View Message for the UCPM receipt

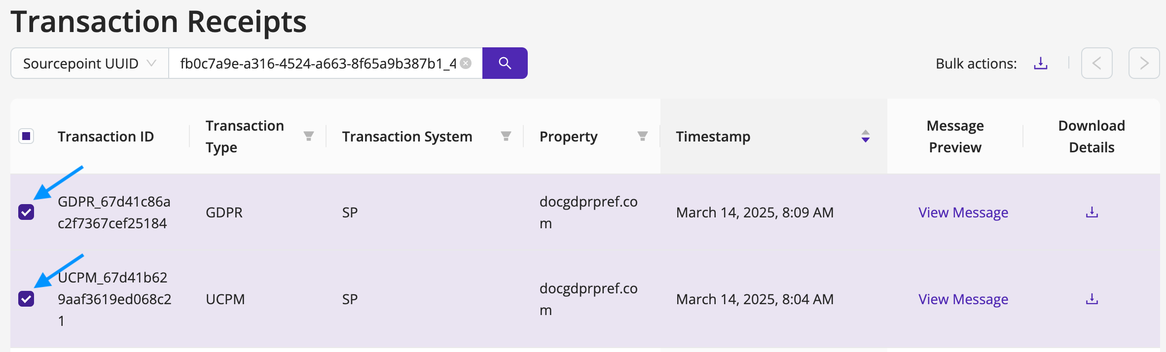pyautogui.click(x=963, y=299)
